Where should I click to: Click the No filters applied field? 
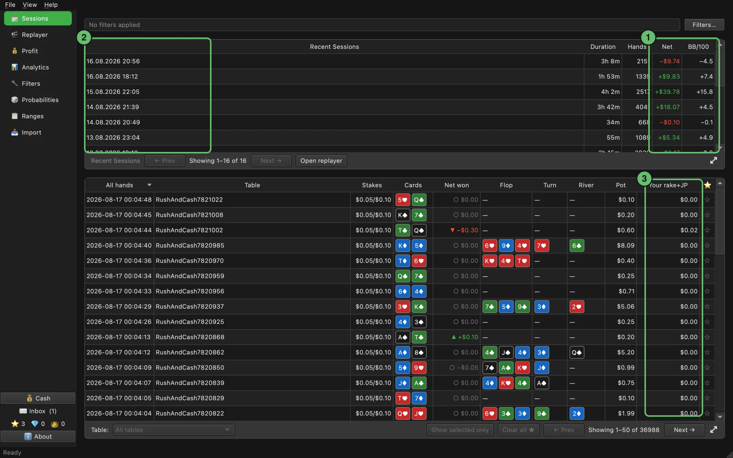tap(382, 25)
